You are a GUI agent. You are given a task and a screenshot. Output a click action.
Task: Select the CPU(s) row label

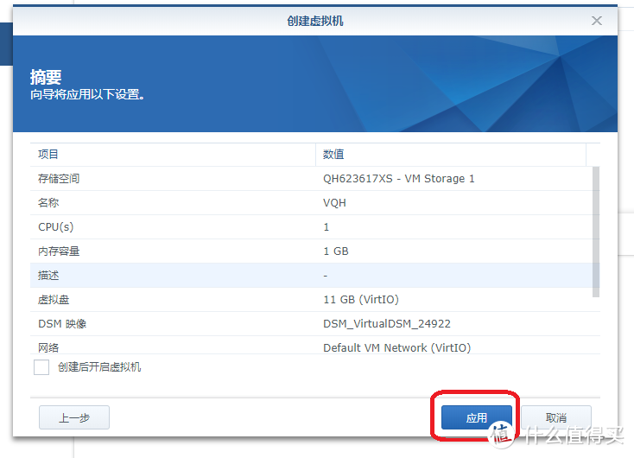pos(56,227)
